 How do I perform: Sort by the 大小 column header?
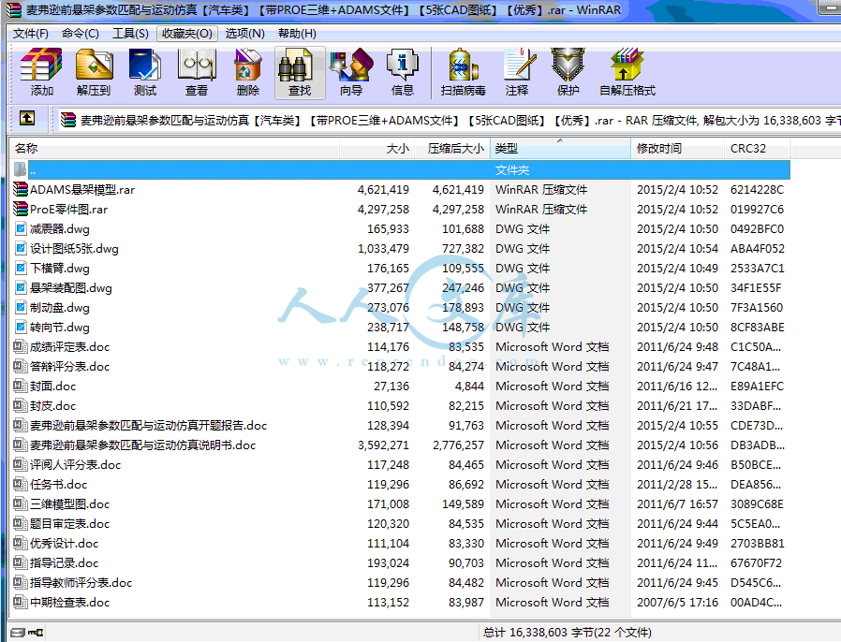point(377,149)
